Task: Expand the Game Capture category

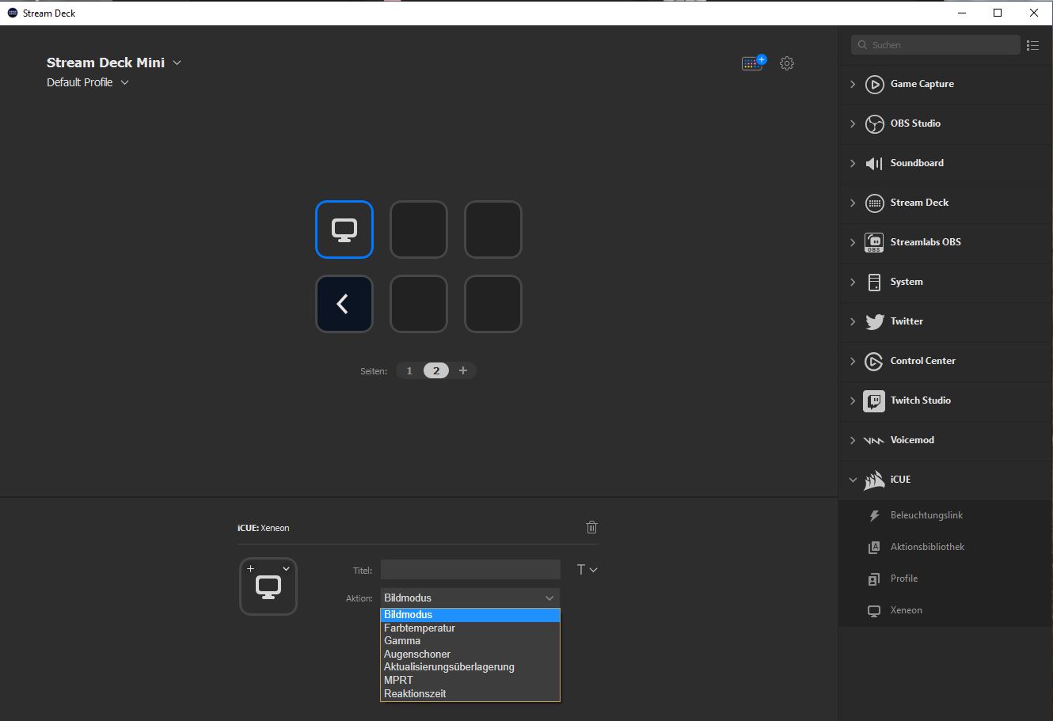Action: (853, 84)
